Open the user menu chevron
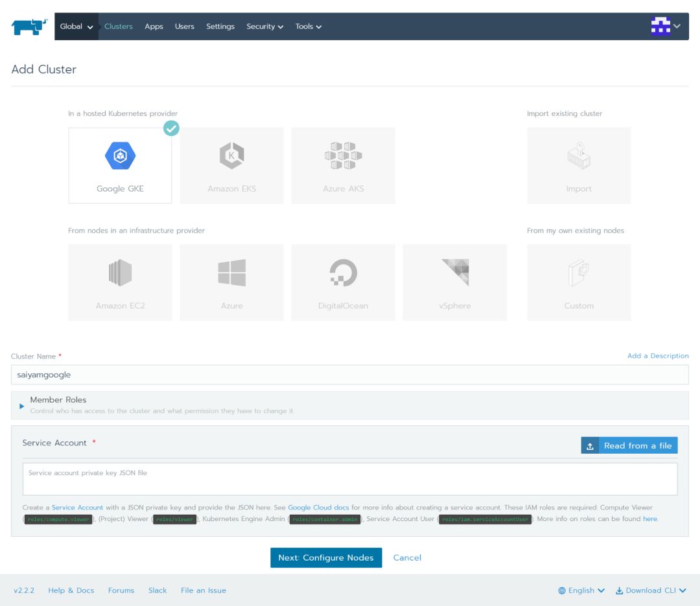Screen dimensions: 700x606 (x=677, y=26)
